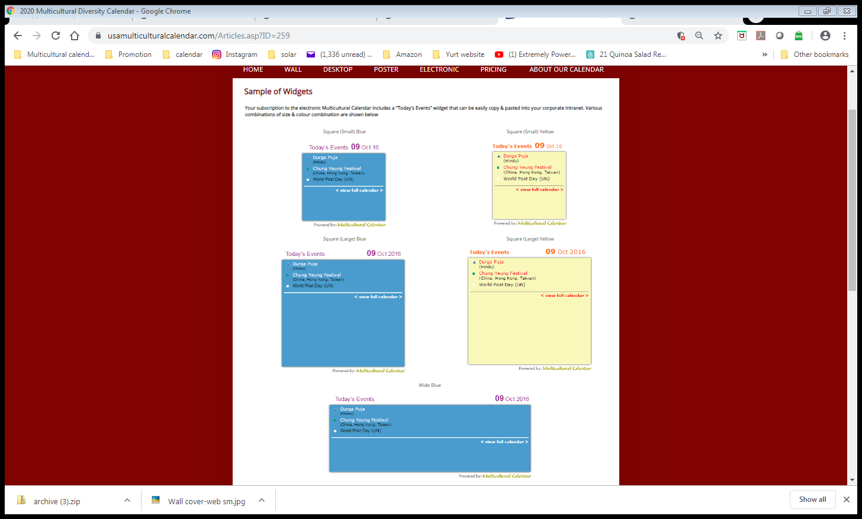Open the Amazon bookmark folder
This screenshot has width=862, height=519.
point(403,55)
